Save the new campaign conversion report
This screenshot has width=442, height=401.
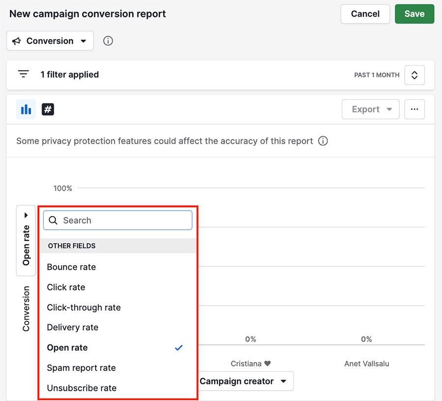pyautogui.click(x=414, y=14)
